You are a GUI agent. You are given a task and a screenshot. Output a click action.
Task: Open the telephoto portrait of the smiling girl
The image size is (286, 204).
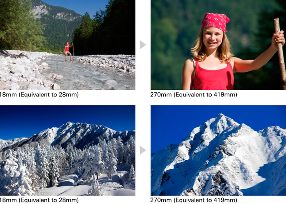218,45
